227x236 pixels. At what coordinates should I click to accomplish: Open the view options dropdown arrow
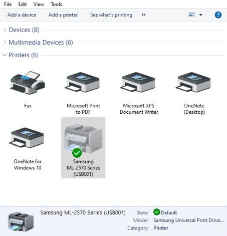tap(201, 15)
